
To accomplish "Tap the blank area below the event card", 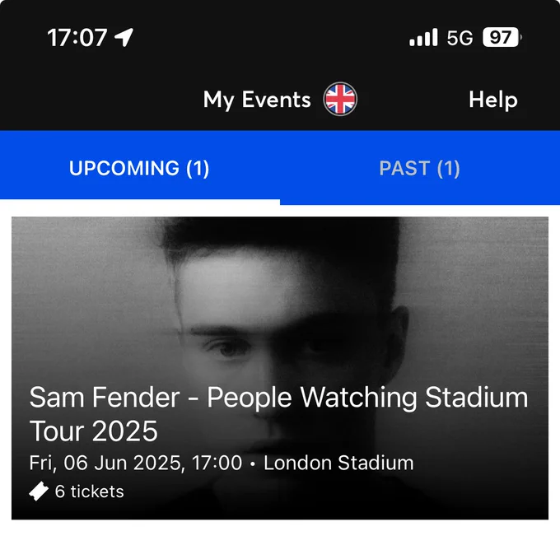I will tap(280, 539).
